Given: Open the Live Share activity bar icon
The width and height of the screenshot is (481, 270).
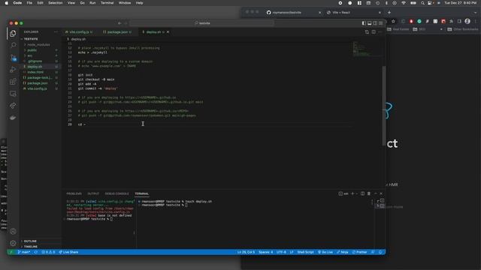Looking at the screenshot, I should 13,106.
